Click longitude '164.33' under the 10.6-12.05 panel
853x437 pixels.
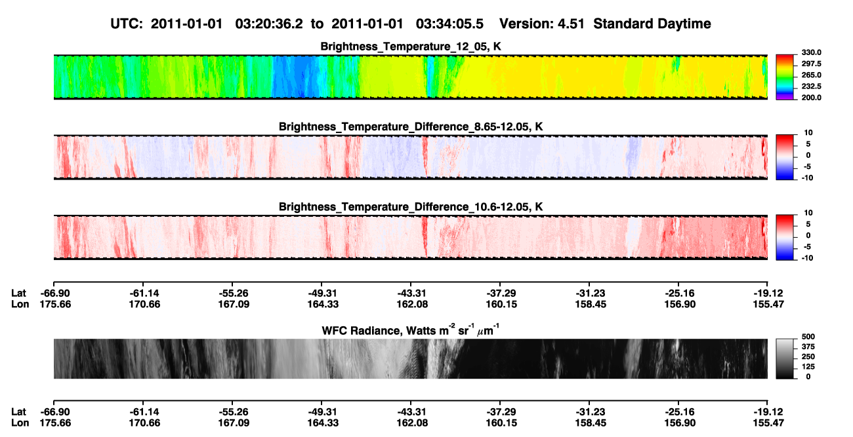click(322, 304)
